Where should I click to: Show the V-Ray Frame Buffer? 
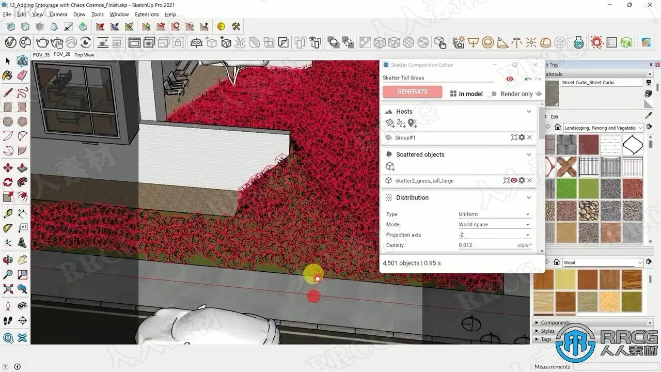(x=134, y=42)
